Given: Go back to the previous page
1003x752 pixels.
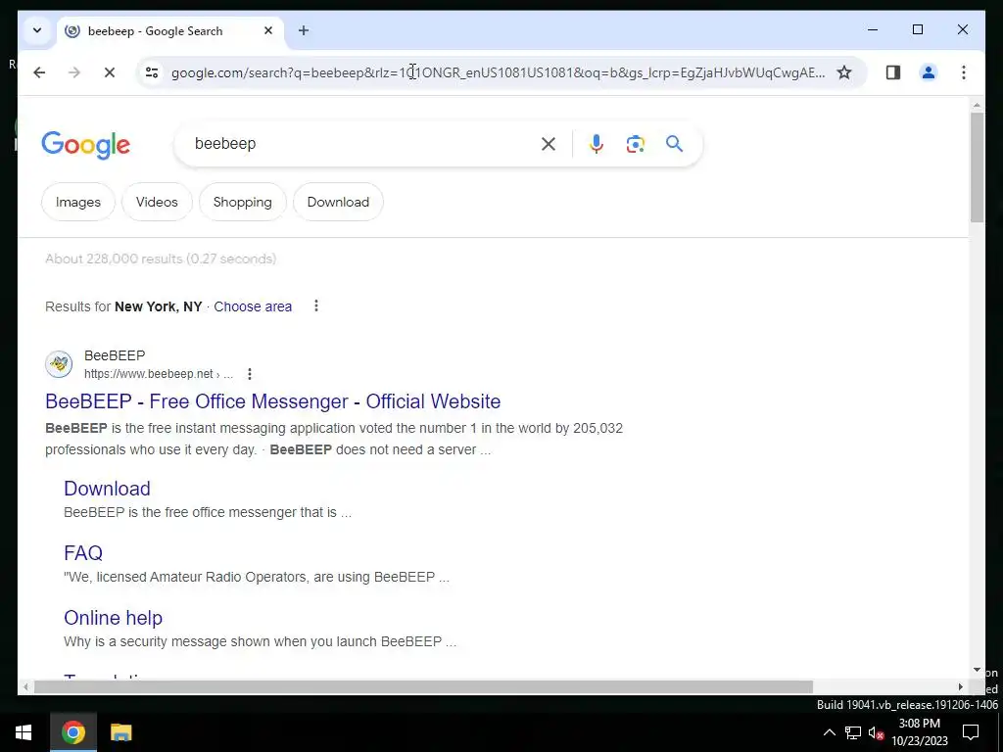Looking at the screenshot, I should pyautogui.click(x=39, y=72).
